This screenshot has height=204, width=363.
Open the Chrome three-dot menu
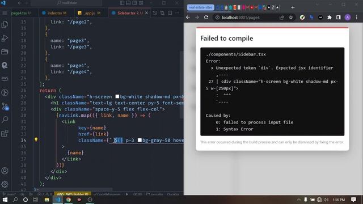357,18
